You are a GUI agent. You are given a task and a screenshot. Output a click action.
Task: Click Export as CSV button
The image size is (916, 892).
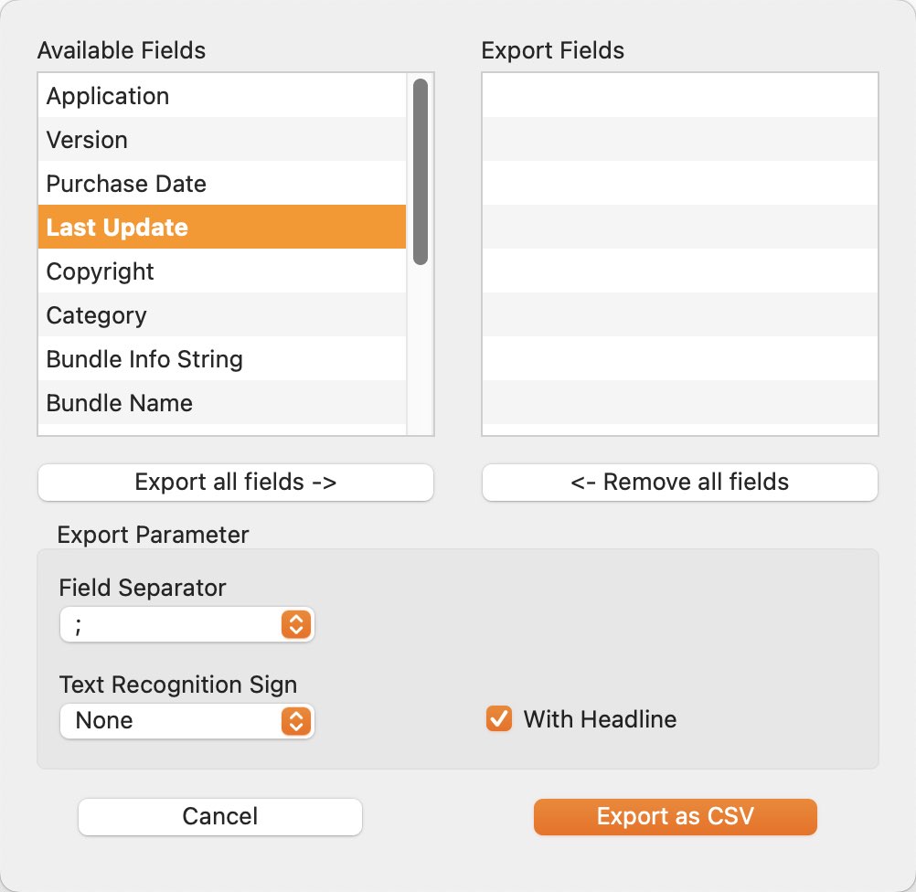[676, 817]
